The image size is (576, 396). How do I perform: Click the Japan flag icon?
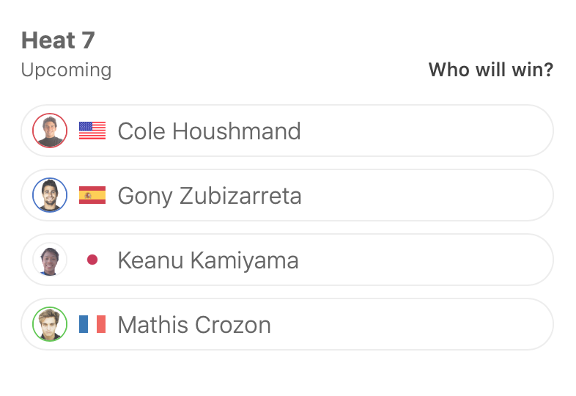click(x=92, y=260)
